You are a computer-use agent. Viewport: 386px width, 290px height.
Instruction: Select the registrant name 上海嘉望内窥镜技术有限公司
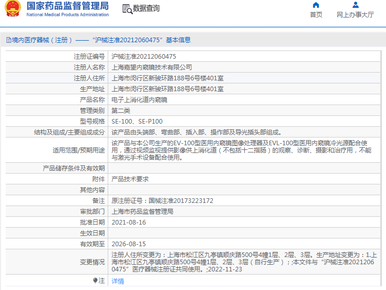pos(152,67)
